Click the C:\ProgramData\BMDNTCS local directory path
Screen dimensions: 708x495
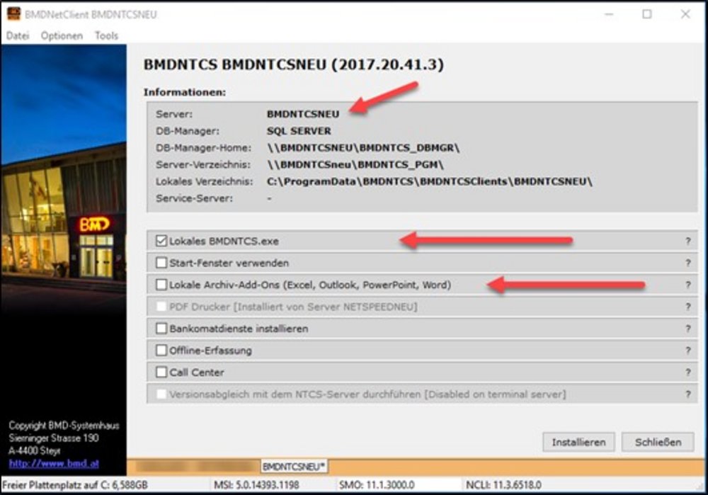pos(430,181)
